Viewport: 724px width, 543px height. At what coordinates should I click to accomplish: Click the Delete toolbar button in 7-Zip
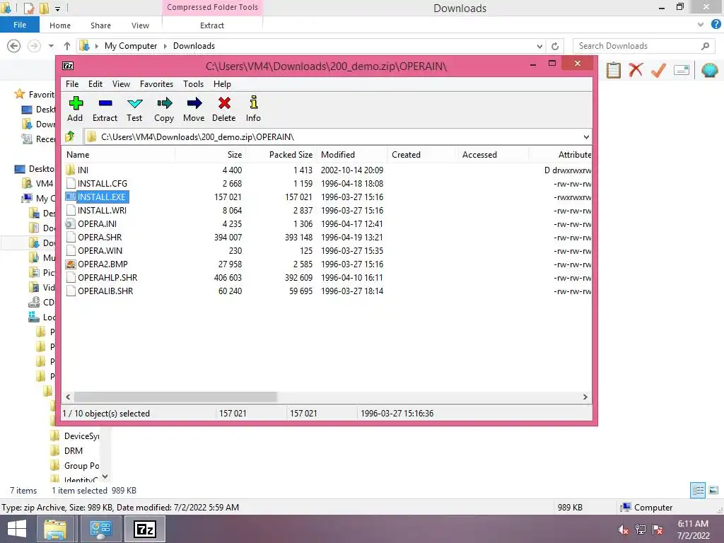pos(224,110)
